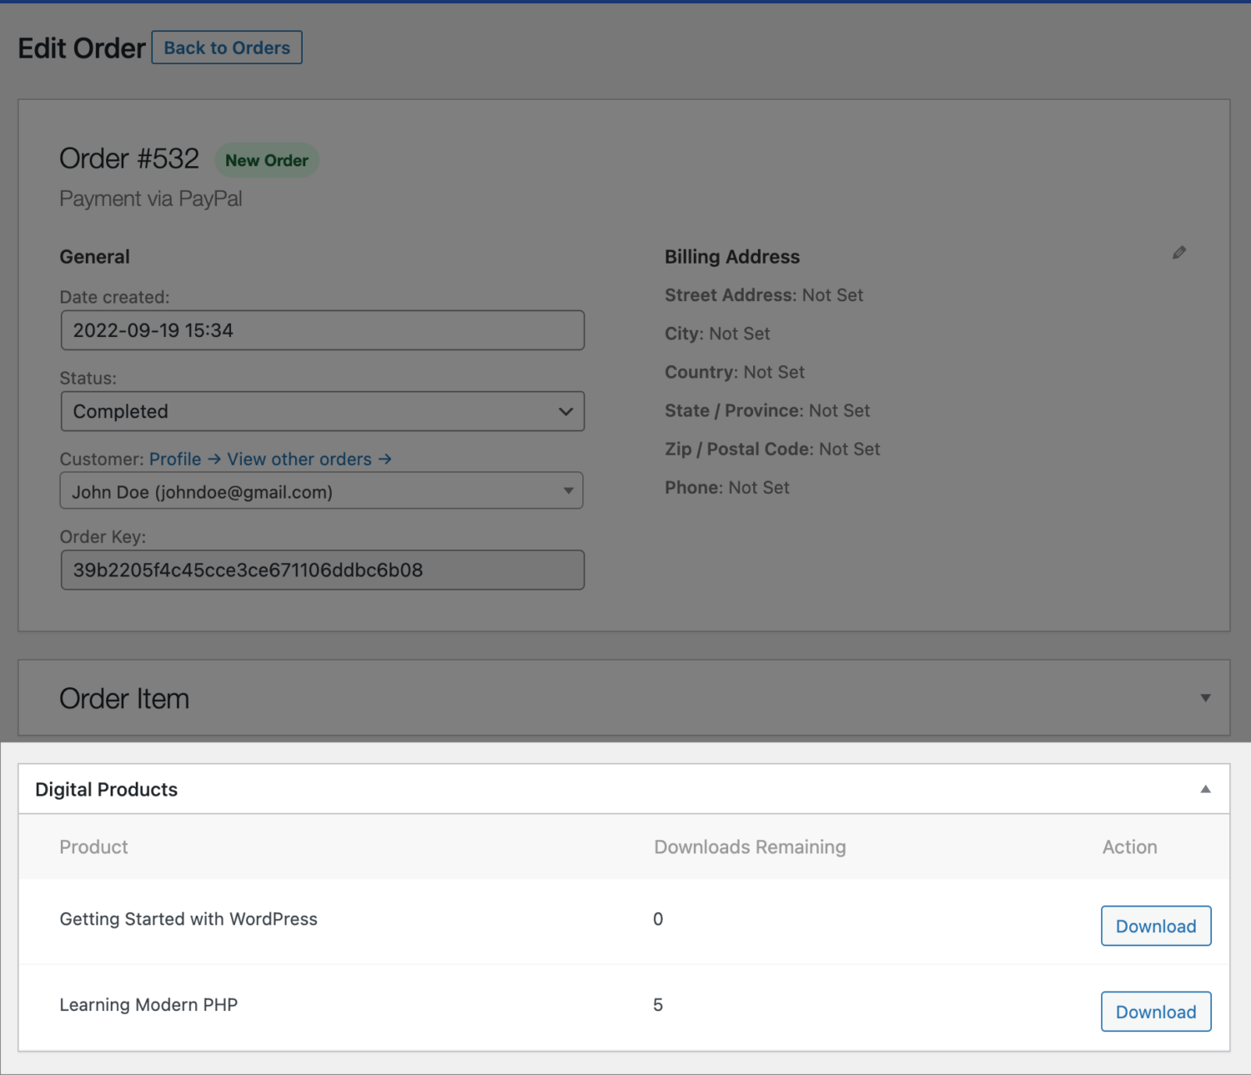Follow the View other orders link
The width and height of the screenshot is (1251, 1075).
309,460
